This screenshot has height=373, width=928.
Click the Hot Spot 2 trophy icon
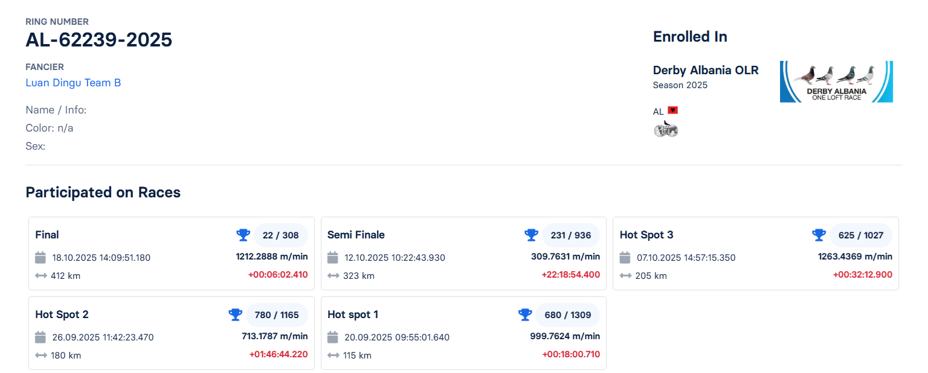[x=235, y=314]
